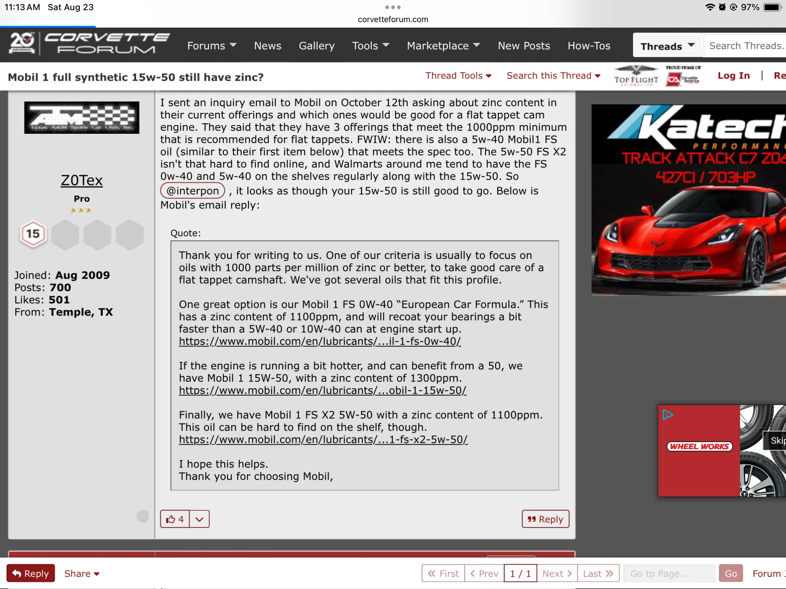786x589 pixels.
Task: Expand the likes dropdown arrow
Action: point(199,519)
